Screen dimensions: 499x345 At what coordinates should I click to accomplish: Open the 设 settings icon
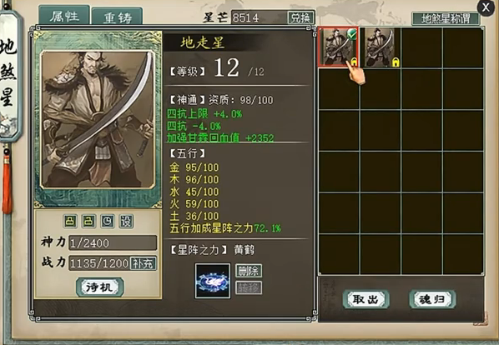[x=126, y=221]
